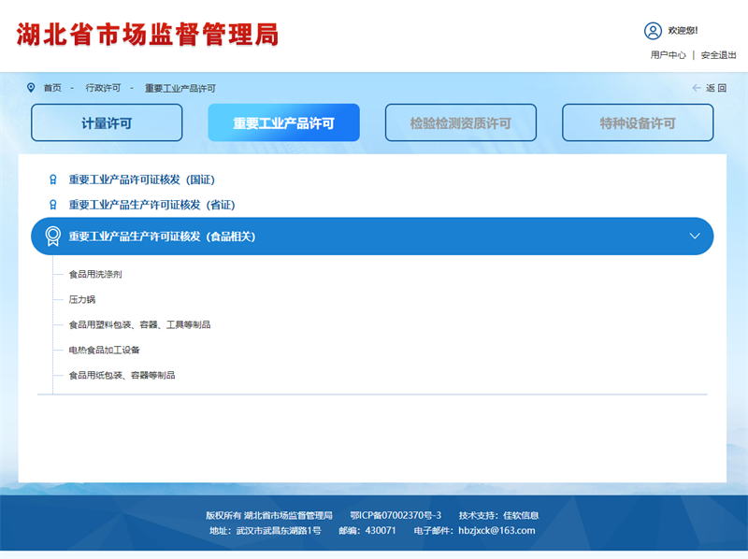Select the 重要工业产品许可 tab
The image size is (748, 559).
pyautogui.click(x=283, y=122)
